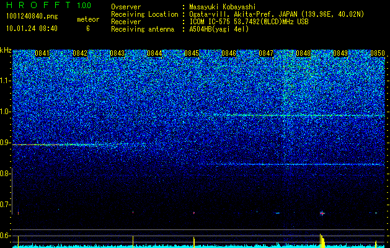Click the 0.9 kHz axis label
Image resolution: width=390 pixels, height=248 pixels.
tap(6, 143)
